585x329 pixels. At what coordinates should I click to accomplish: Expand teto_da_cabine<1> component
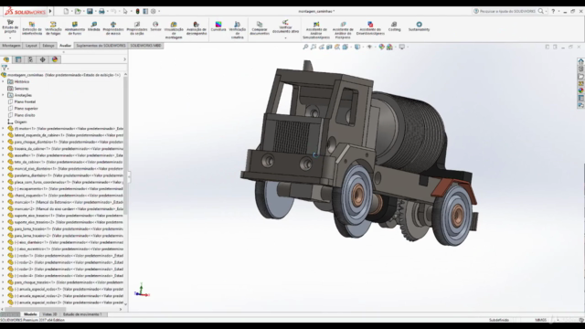pyautogui.click(x=3, y=162)
